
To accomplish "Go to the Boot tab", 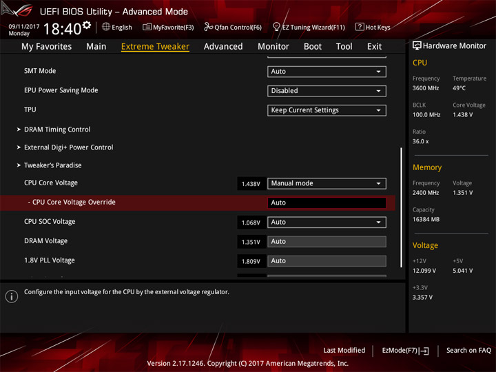I will coord(313,47).
